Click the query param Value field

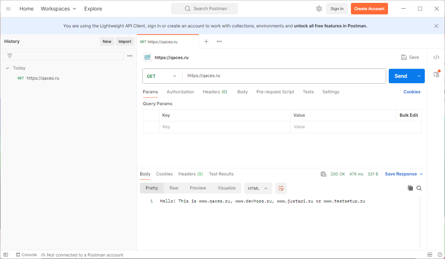356,127
